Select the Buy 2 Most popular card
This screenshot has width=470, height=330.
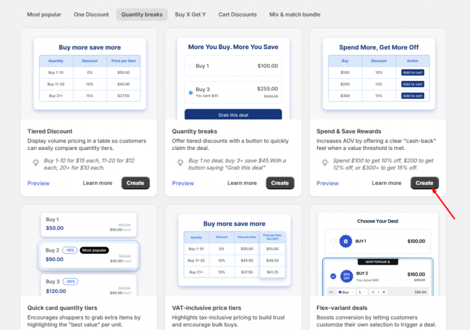tap(89, 255)
